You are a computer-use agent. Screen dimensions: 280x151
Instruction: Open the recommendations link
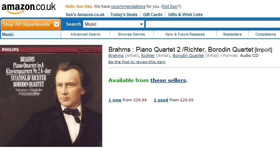[128, 7]
